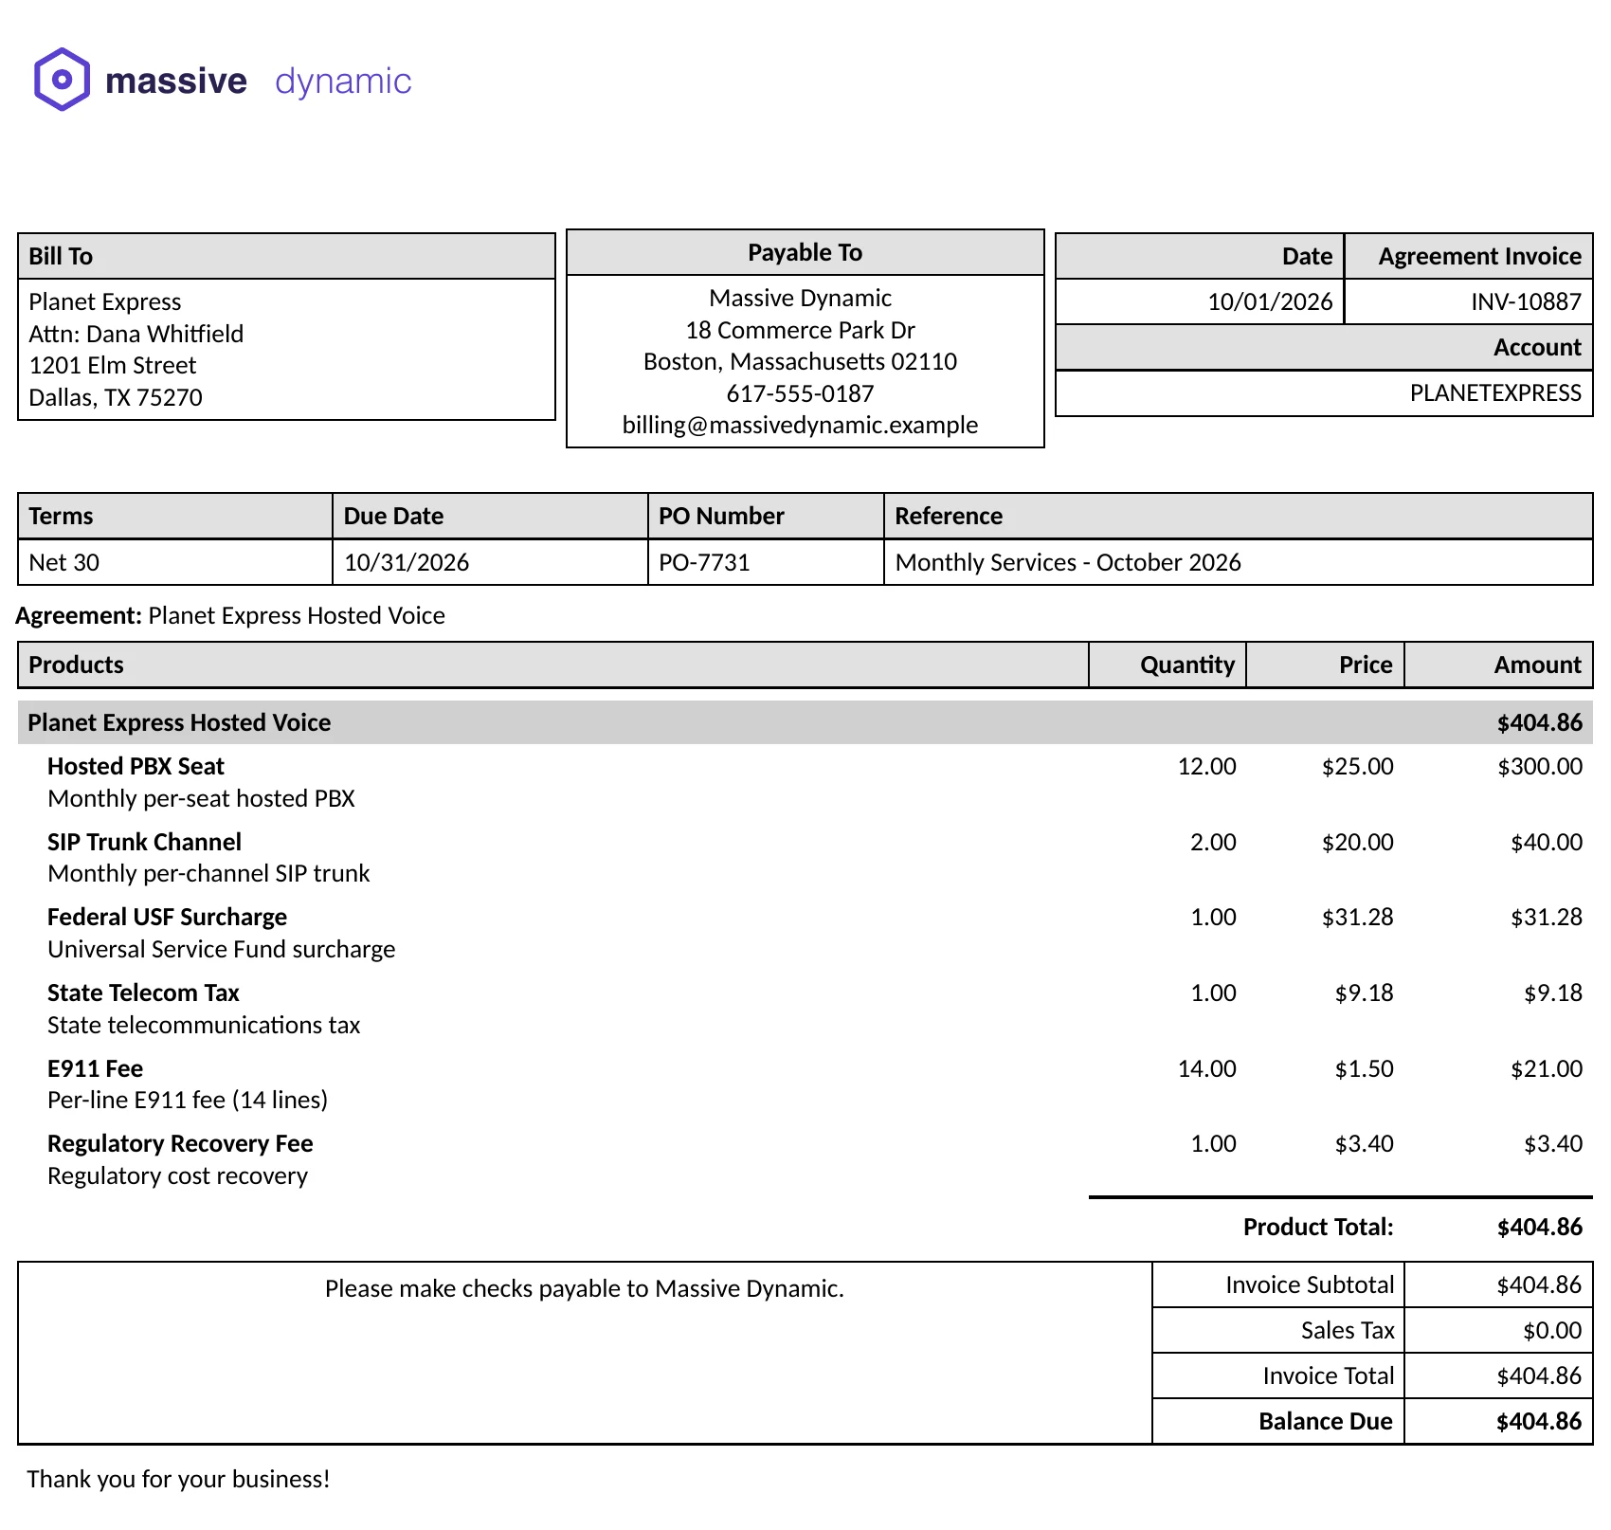1611x1530 pixels.
Task: Select the 'Please make checks payable' note
Action: [x=584, y=1288]
